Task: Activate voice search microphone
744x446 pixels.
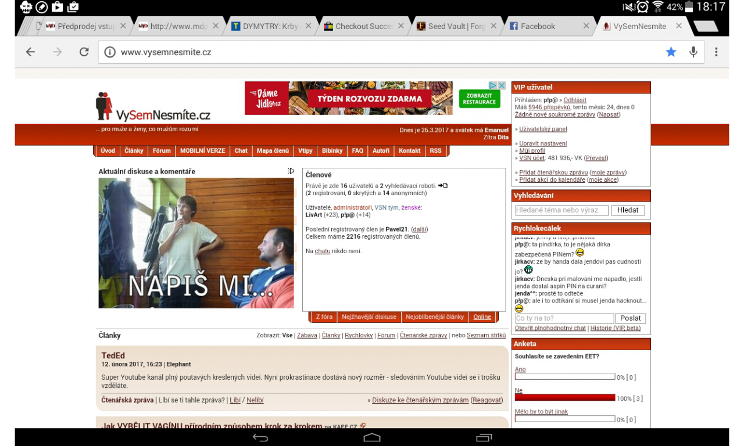Action: pyautogui.click(x=693, y=52)
